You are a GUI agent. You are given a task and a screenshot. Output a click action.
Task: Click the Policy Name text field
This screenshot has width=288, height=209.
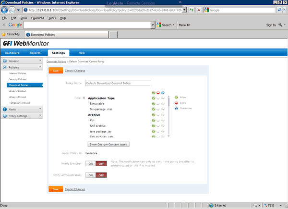pos(118,83)
